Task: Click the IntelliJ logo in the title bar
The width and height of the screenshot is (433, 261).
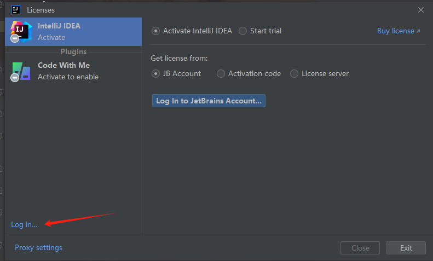Action: 16,9
